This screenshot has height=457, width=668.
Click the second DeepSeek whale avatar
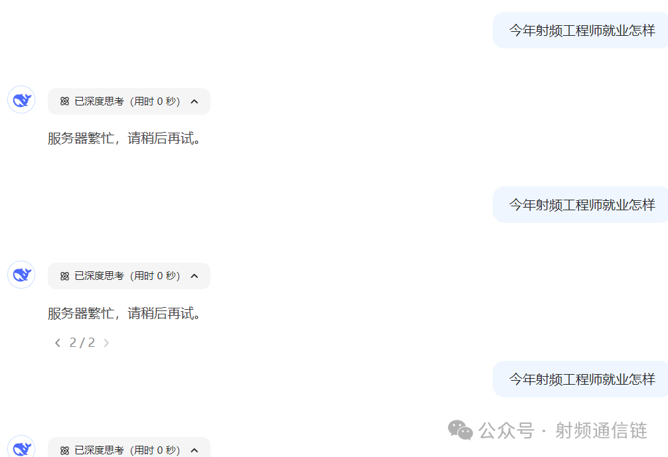(x=21, y=275)
